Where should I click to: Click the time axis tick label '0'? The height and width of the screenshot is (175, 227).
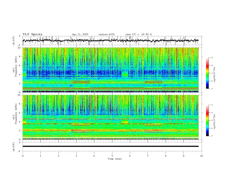tap(23, 156)
